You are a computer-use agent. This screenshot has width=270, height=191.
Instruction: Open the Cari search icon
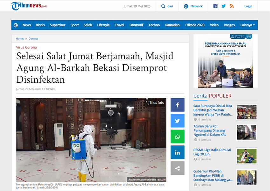(x=163, y=6)
